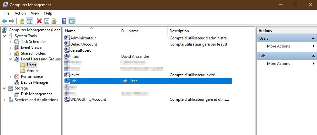Toggle the Show/Hide Action Pane icon

[72, 21]
